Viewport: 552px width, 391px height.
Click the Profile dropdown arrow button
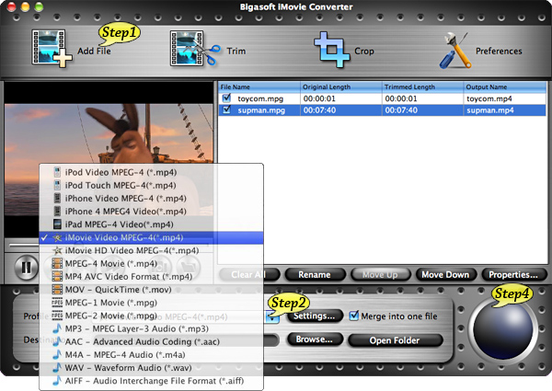tap(271, 317)
